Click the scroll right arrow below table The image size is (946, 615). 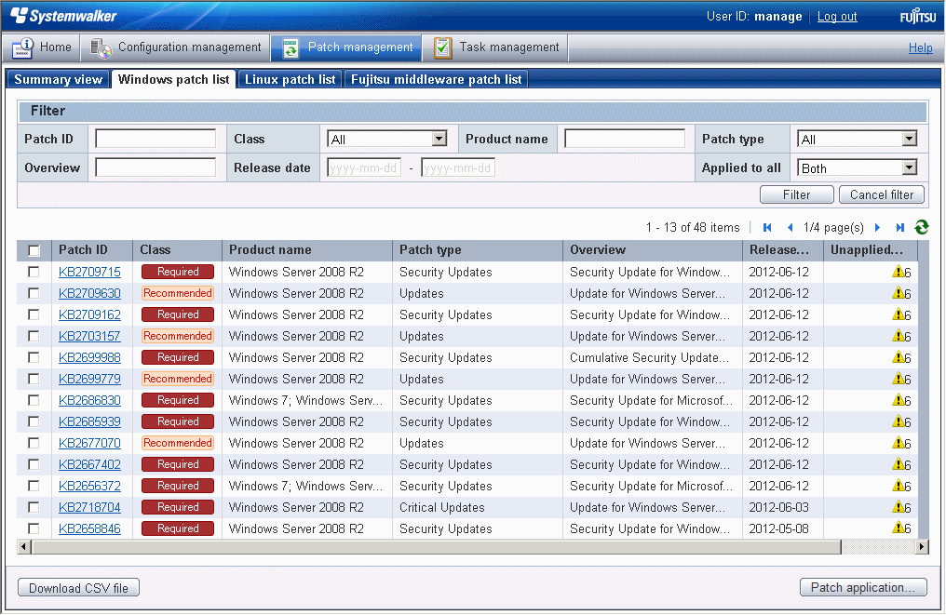[x=922, y=547]
